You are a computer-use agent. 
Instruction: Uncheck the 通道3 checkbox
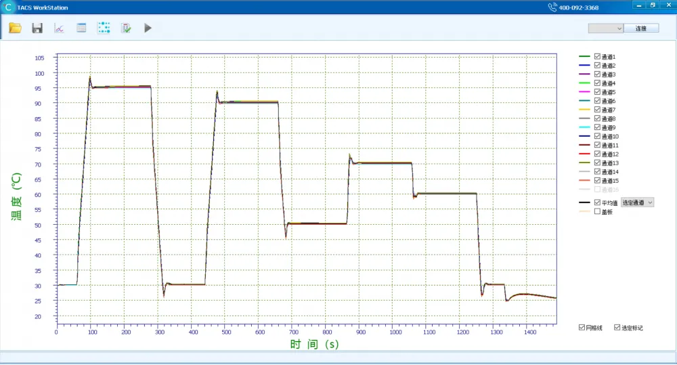[597, 74]
